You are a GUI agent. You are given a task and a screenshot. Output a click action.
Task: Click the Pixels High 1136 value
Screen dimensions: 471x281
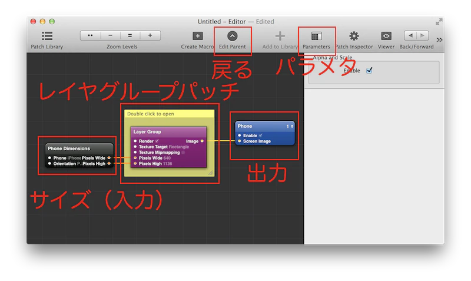[x=168, y=164]
